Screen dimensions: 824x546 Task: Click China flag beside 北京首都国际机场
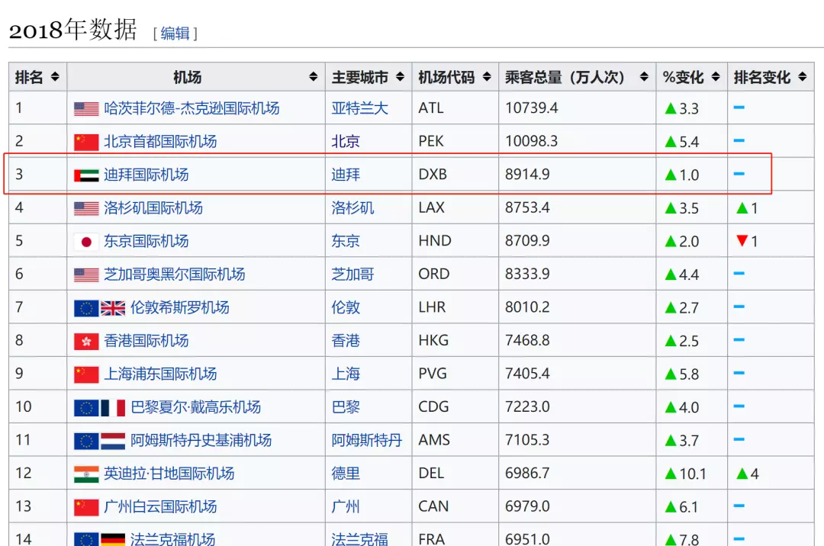point(86,143)
